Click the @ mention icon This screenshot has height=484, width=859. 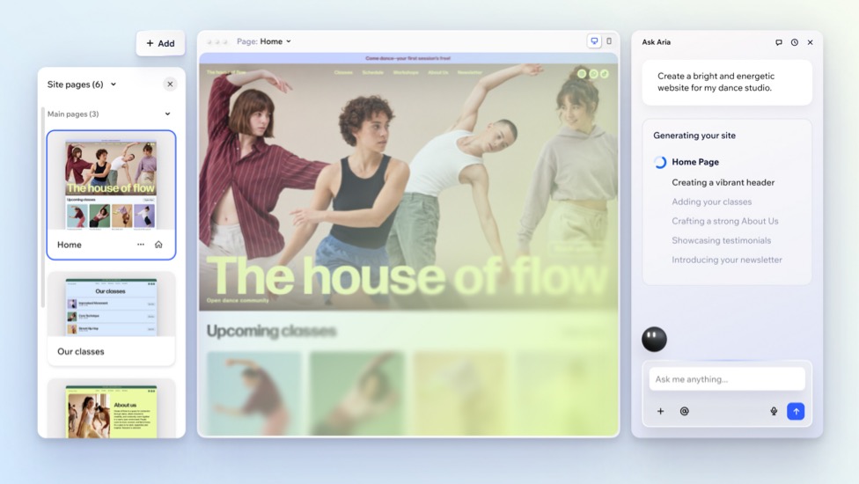coord(684,411)
